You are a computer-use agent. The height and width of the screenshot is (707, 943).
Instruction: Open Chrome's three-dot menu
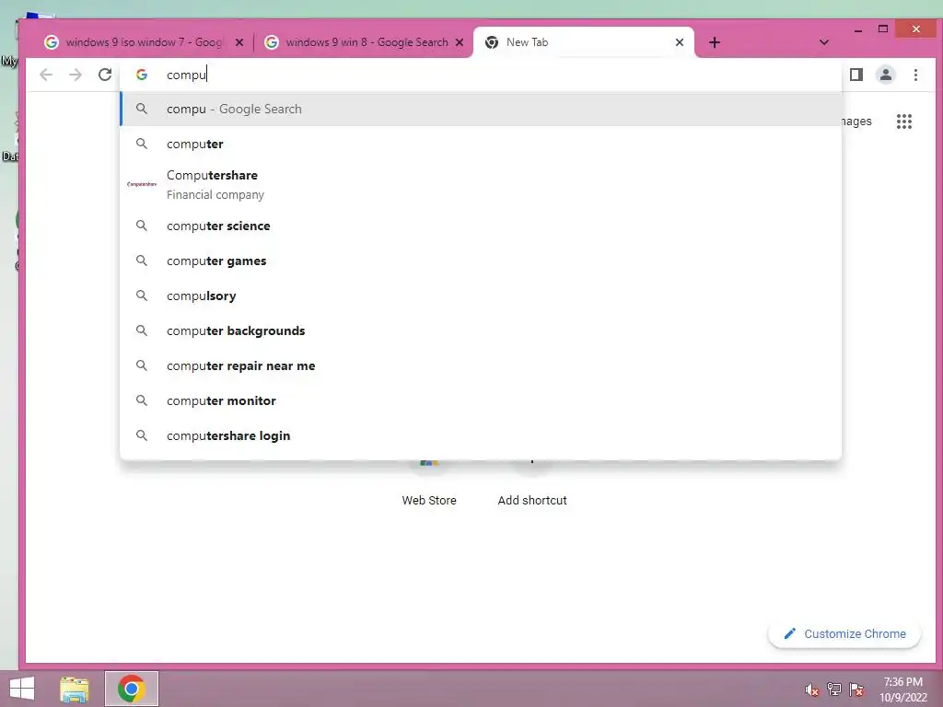pos(915,75)
